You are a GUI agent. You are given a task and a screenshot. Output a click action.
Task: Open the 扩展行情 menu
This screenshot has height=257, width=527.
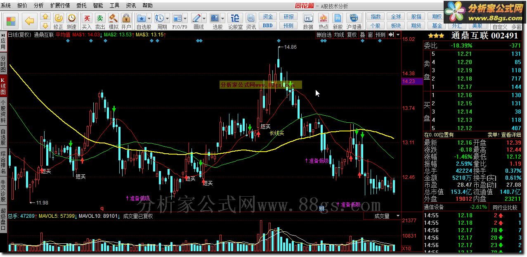click(x=60, y=6)
